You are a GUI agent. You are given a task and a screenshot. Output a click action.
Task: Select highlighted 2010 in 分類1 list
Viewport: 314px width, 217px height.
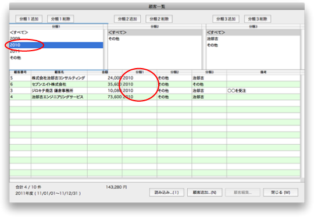(x=56, y=45)
